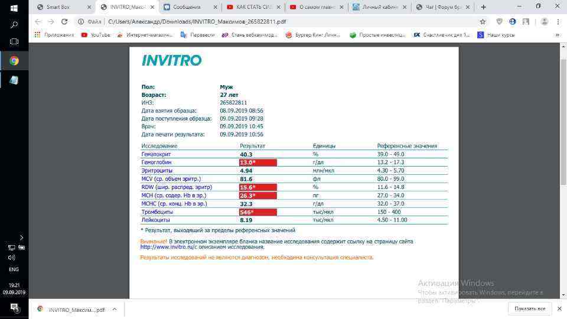
Task: Click the browser back arrow
Action: click(38, 21)
